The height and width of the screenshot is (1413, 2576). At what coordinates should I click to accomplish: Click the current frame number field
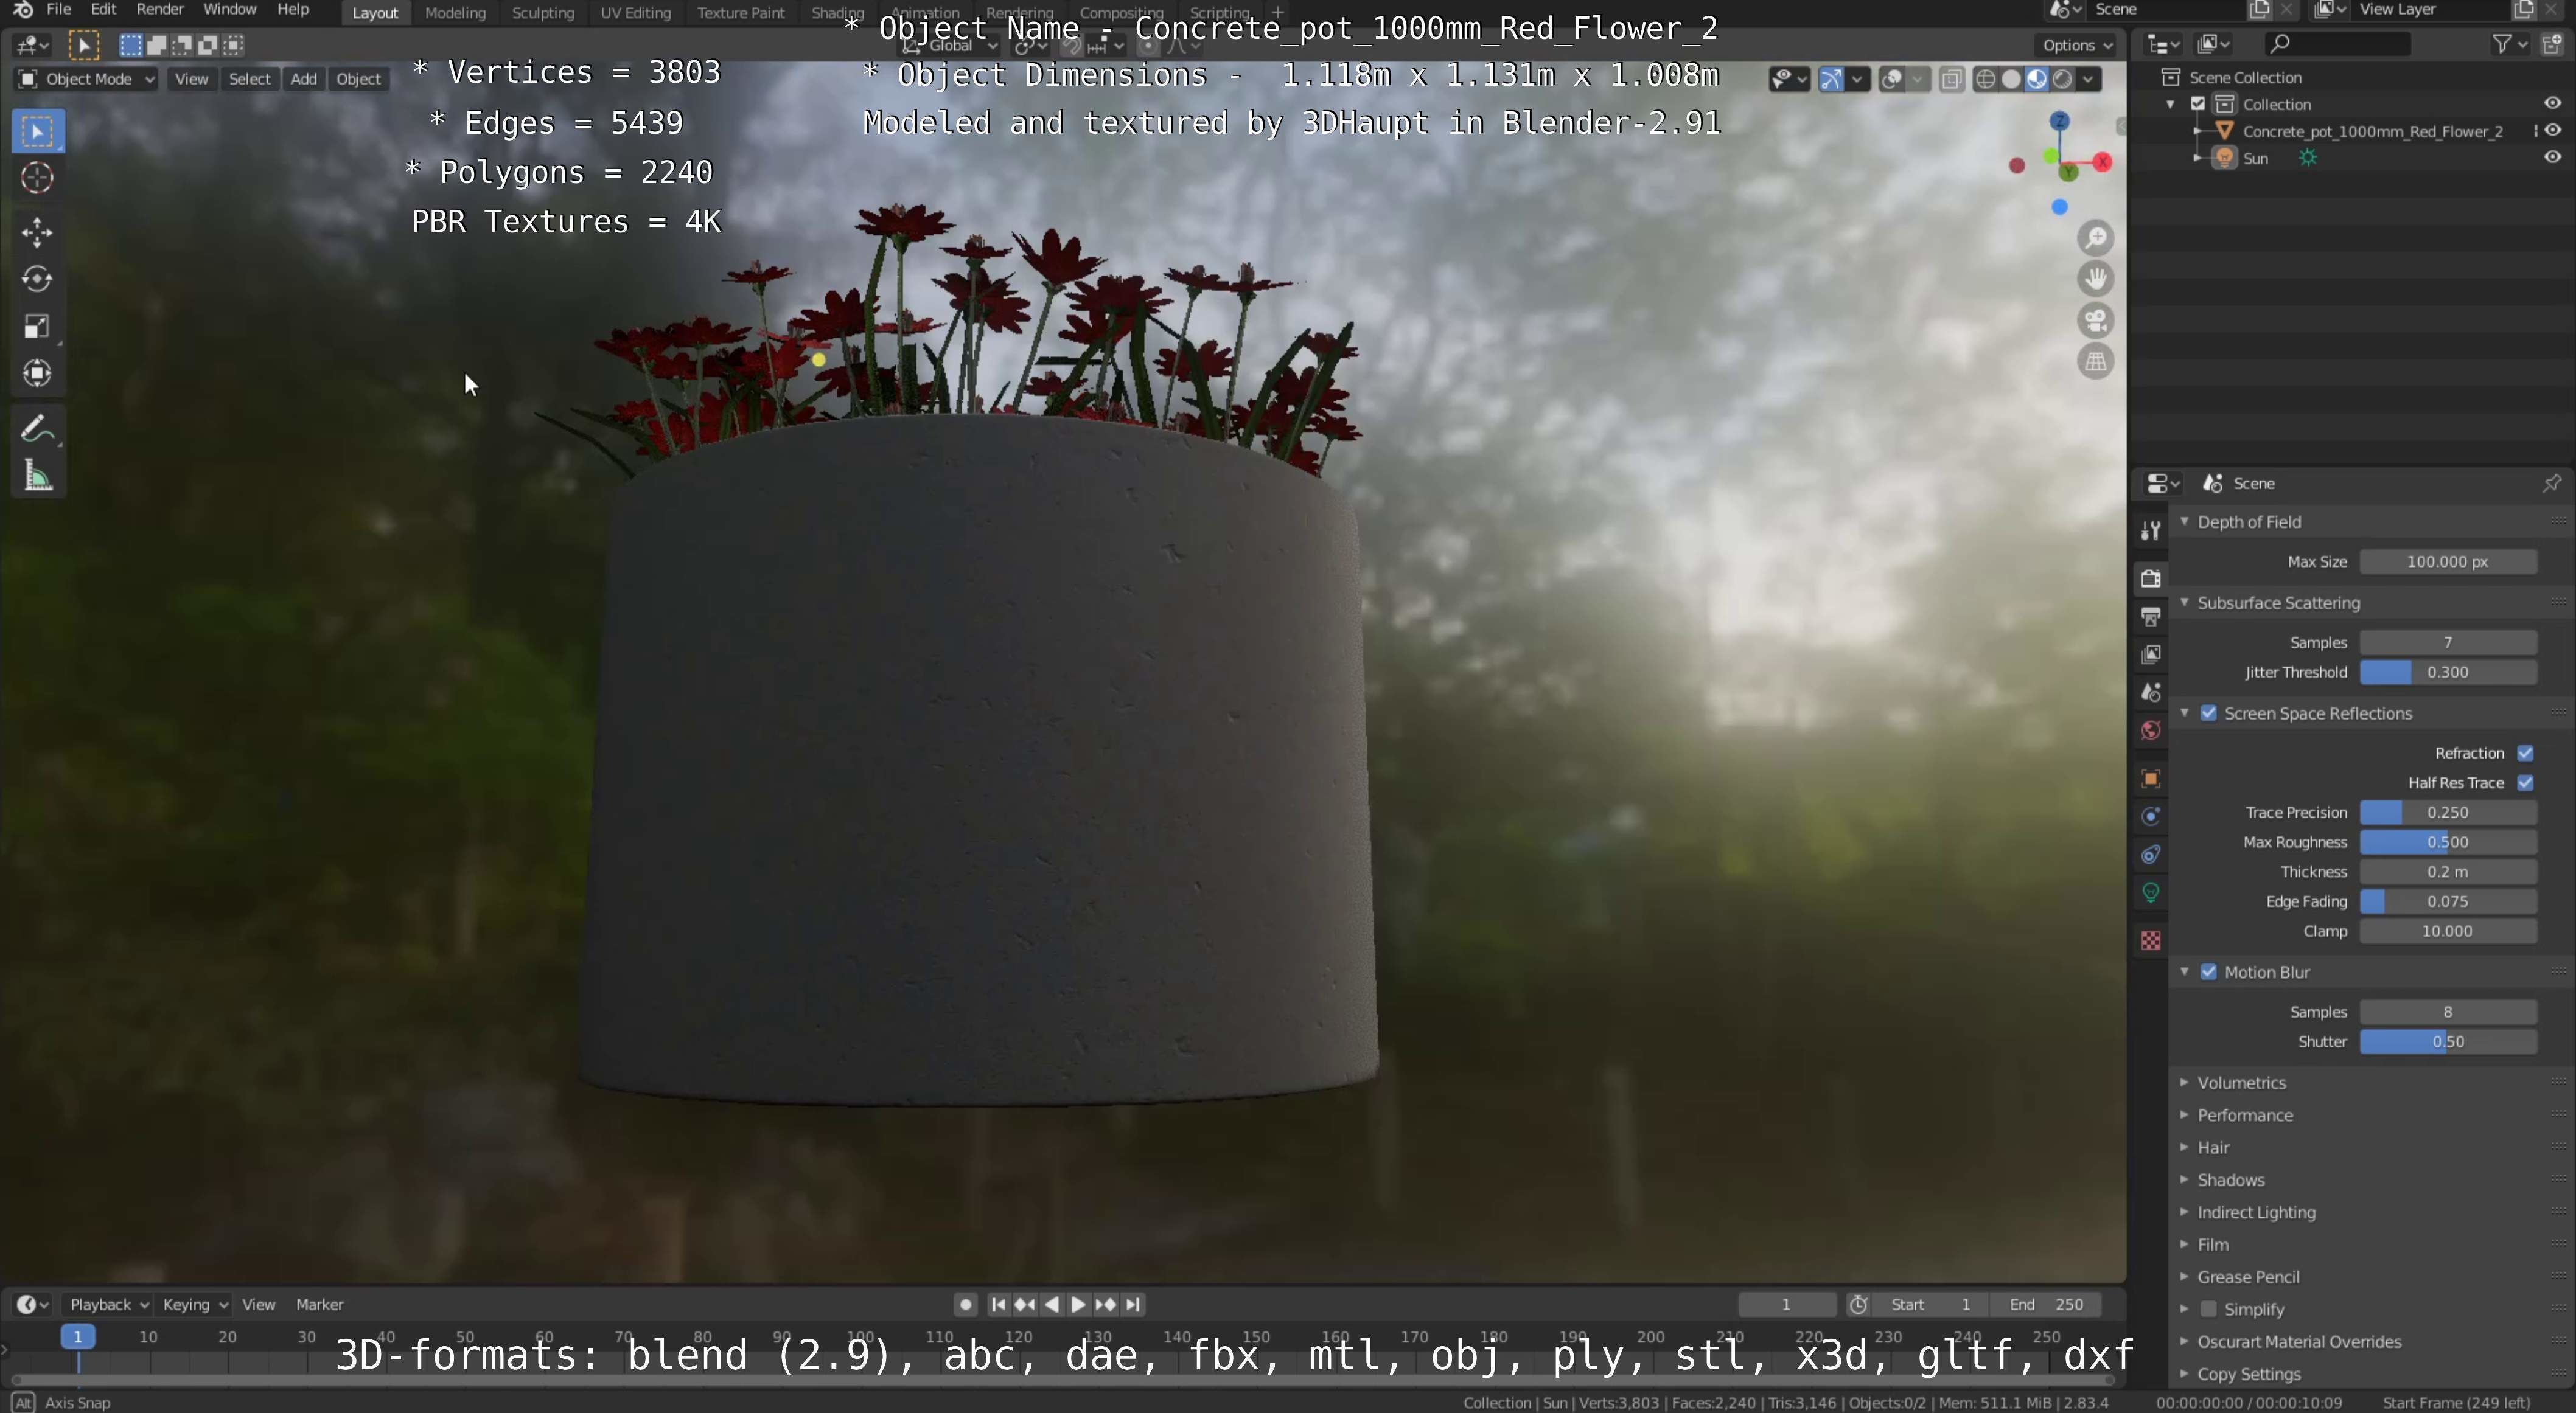click(x=1786, y=1304)
